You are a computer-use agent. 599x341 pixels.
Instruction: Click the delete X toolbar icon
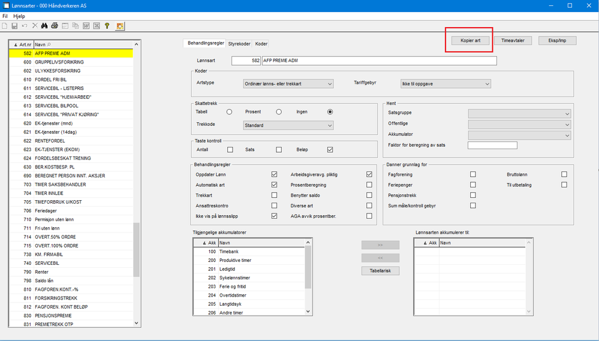(x=35, y=26)
